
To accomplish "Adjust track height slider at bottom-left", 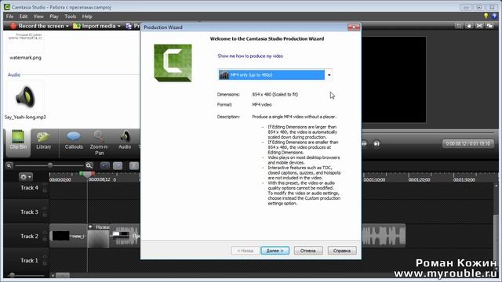I will [12, 275].
